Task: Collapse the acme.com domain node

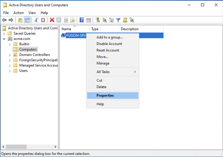Action: pos(4,39)
